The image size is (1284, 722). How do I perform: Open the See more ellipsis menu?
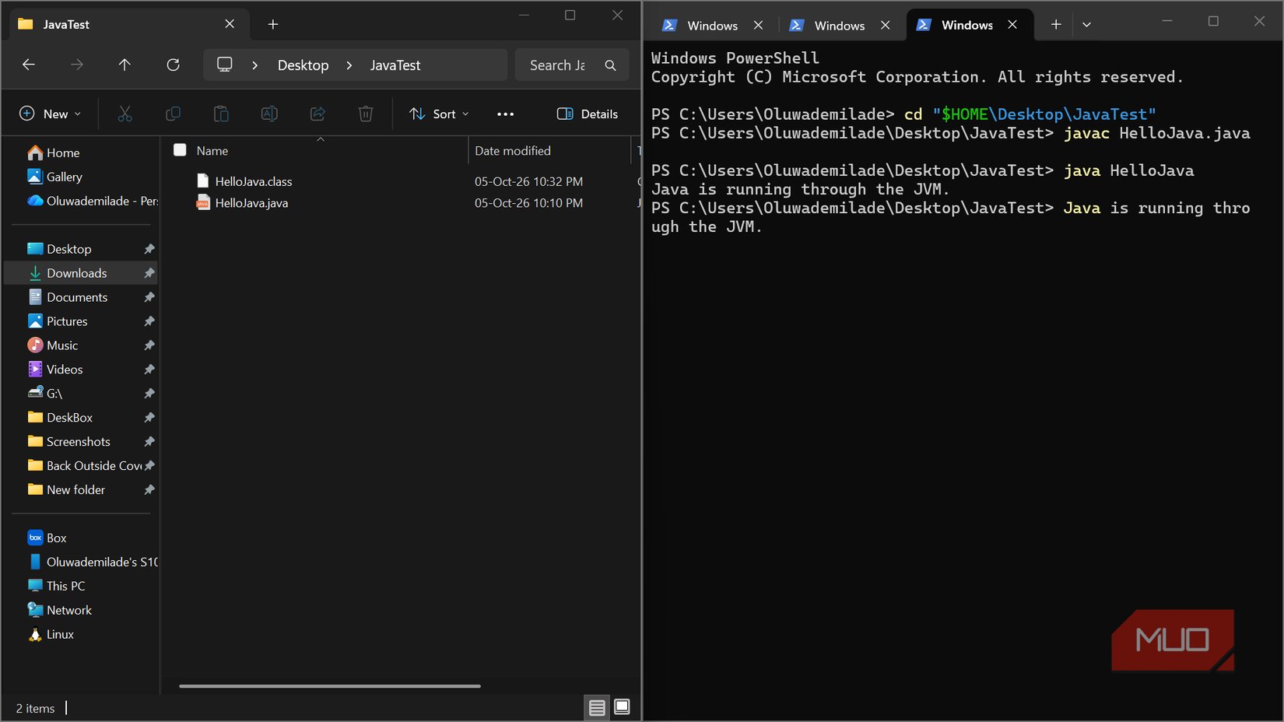tap(505, 114)
